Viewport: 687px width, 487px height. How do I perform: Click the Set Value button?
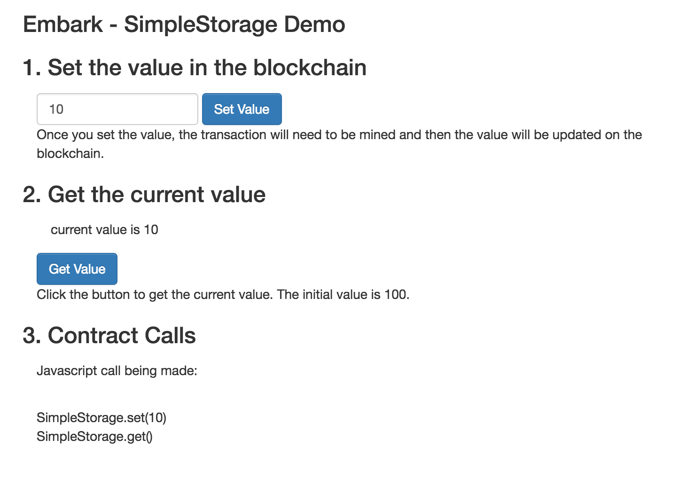click(x=242, y=109)
